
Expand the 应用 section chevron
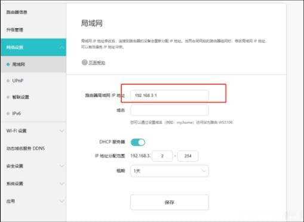62,201
